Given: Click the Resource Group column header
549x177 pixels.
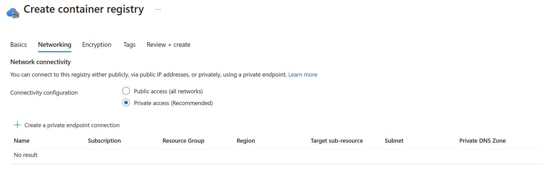Looking at the screenshot, I should (183, 141).
